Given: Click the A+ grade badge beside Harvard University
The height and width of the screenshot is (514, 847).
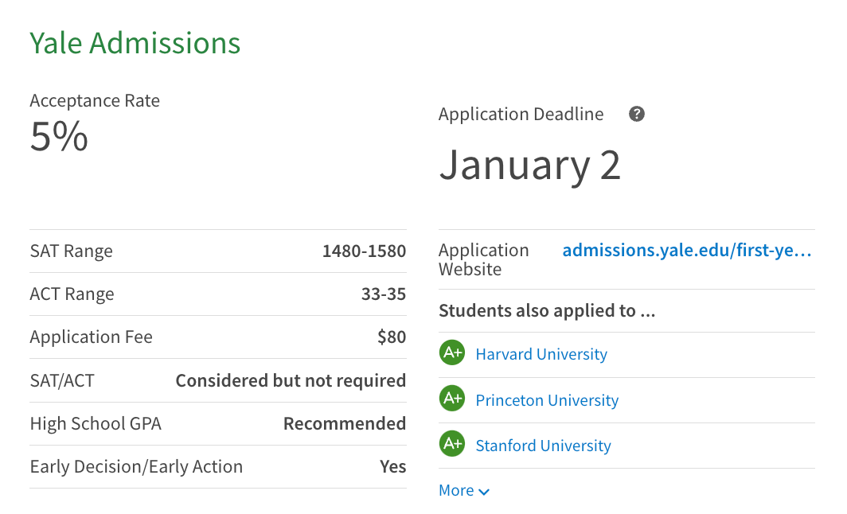Looking at the screenshot, I should 451,353.
